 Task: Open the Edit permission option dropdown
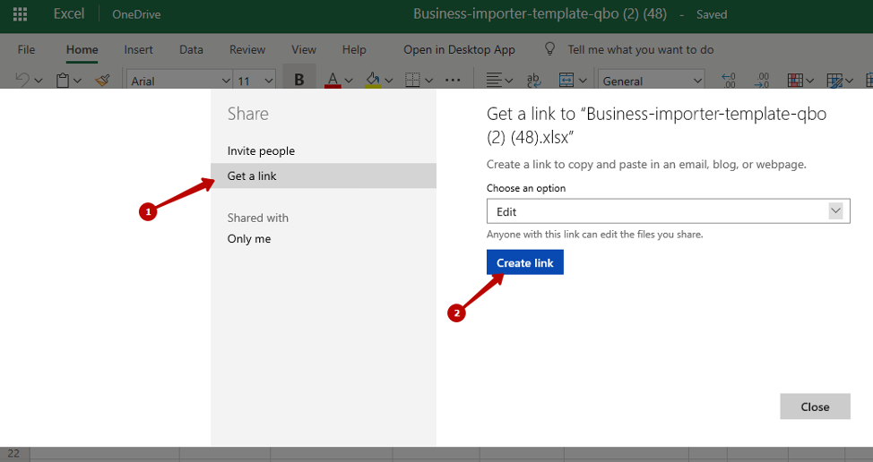668,211
